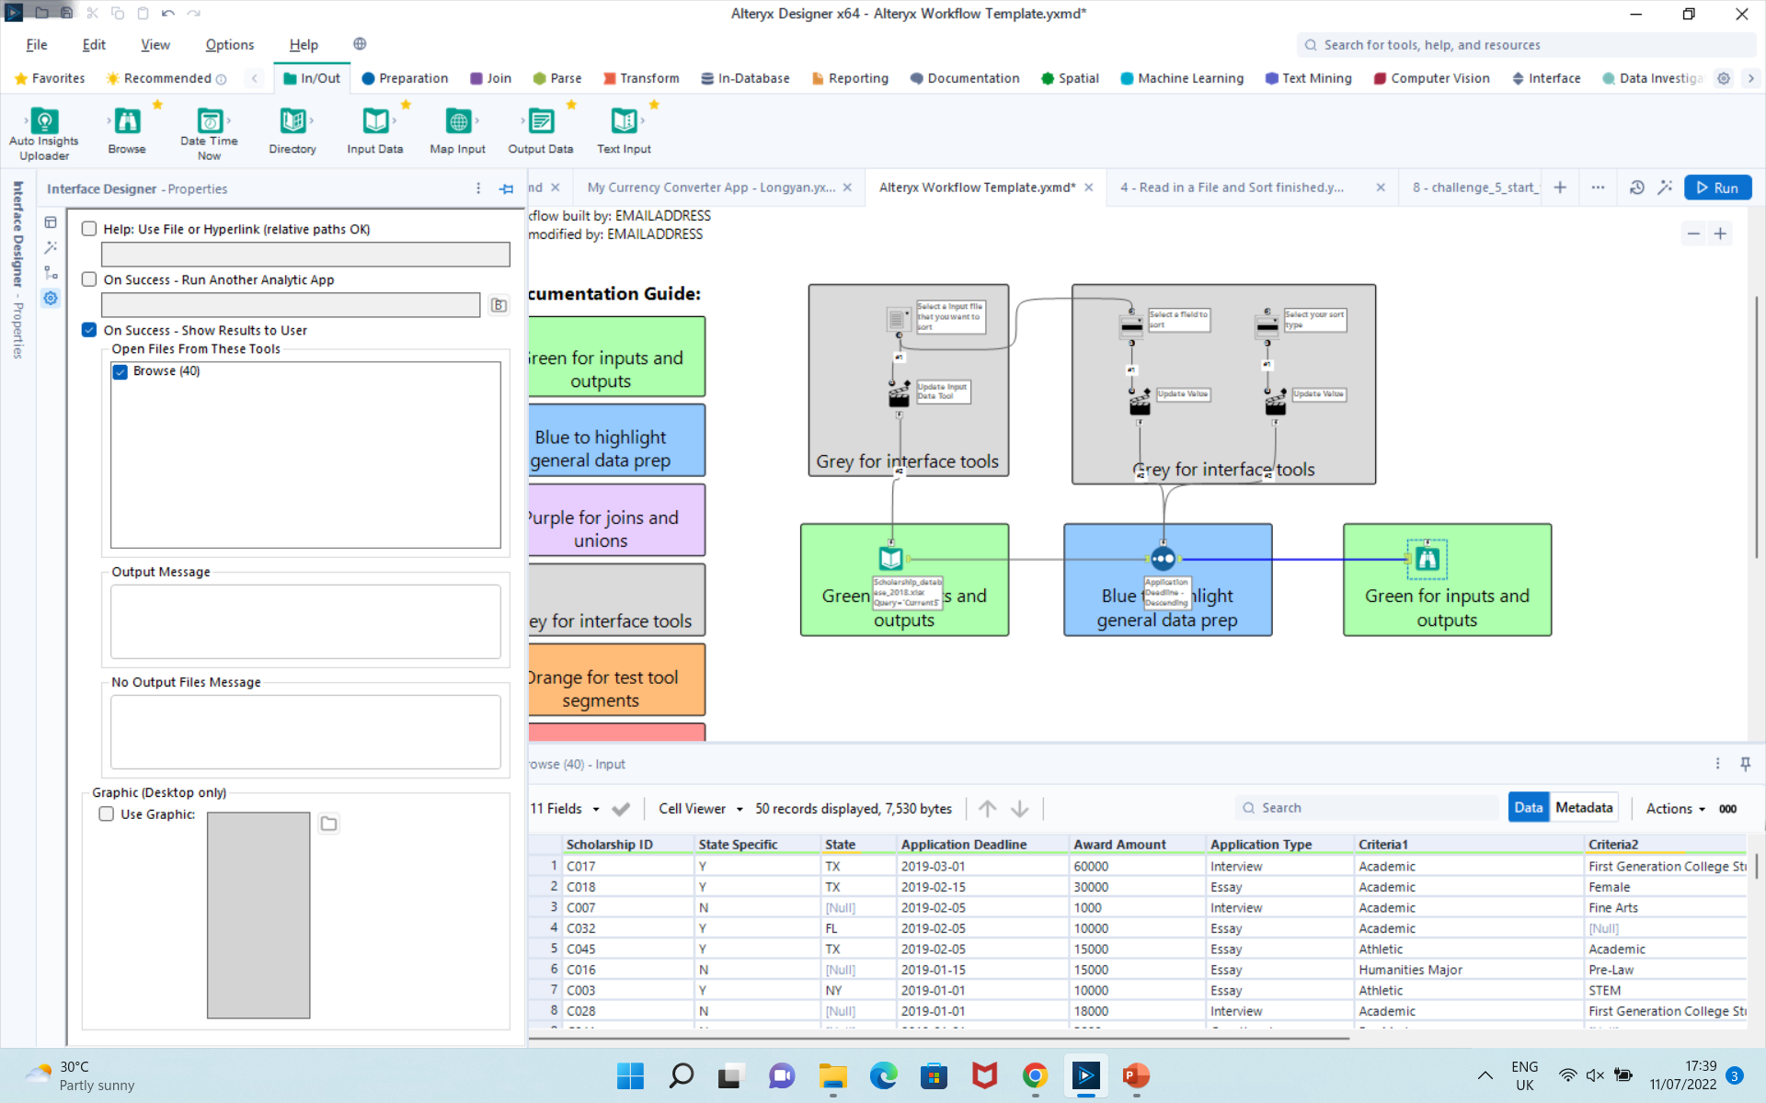Switch to Preparation tool category
1766x1103 pixels.
coord(405,78)
